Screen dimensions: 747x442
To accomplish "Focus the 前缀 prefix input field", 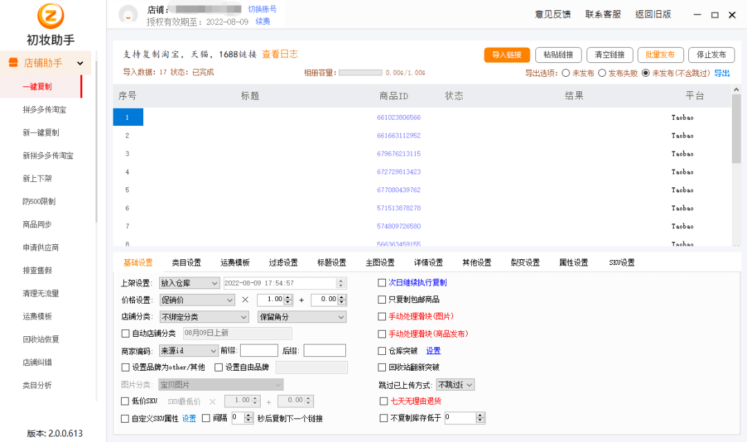I will 259,351.
